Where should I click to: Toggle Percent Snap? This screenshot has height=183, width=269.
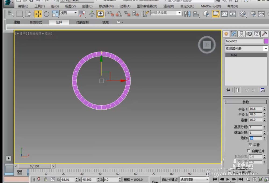click(127, 14)
